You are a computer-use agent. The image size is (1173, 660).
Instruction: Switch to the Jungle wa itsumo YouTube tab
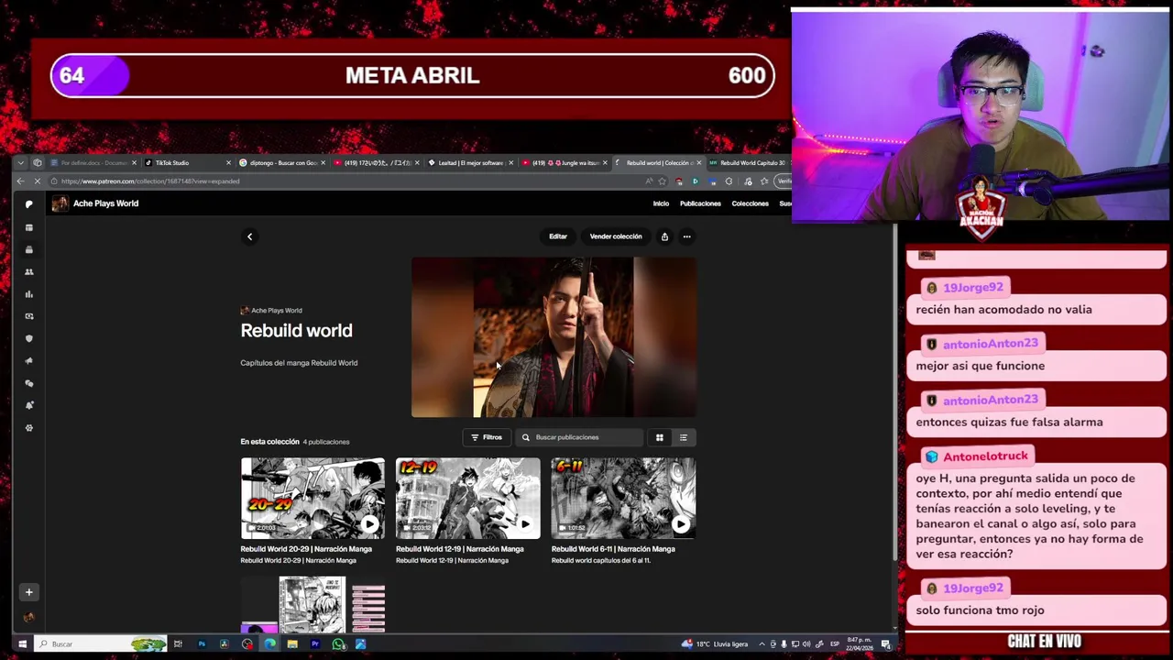564,163
